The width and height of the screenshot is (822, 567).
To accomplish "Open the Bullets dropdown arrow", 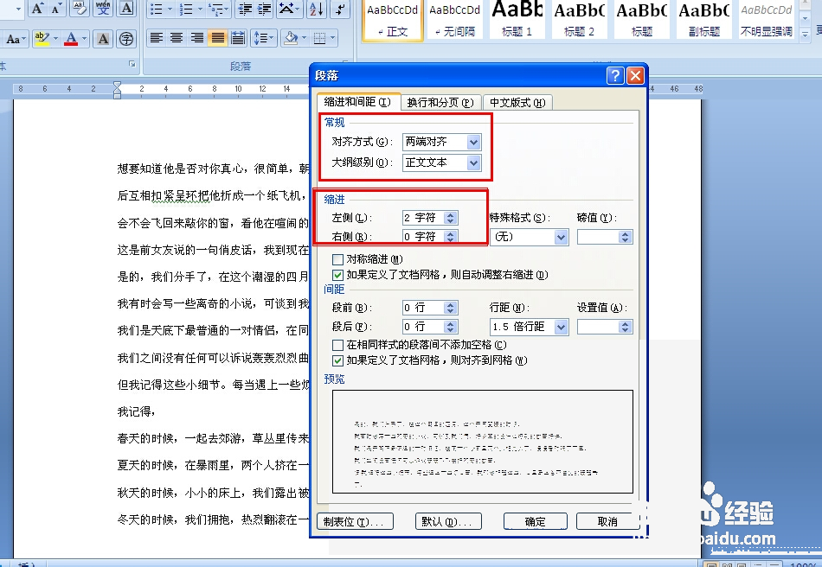I will 170,9.
